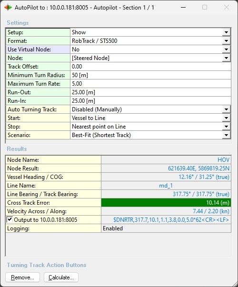This screenshot has width=238, height=287.
Task: Expand the Format dropdown showing RobTrack / STS500
Action: 226,41
